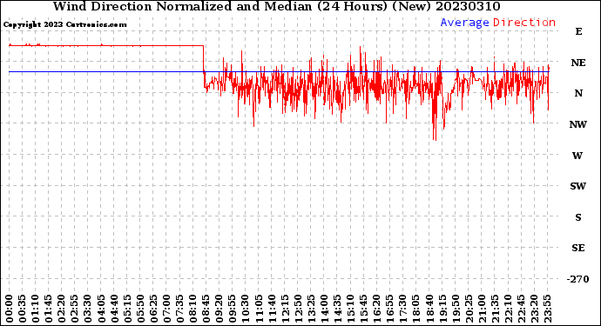
Task: Click the Copyright 2023 Cartronics.com text
Action: [x=64, y=24]
